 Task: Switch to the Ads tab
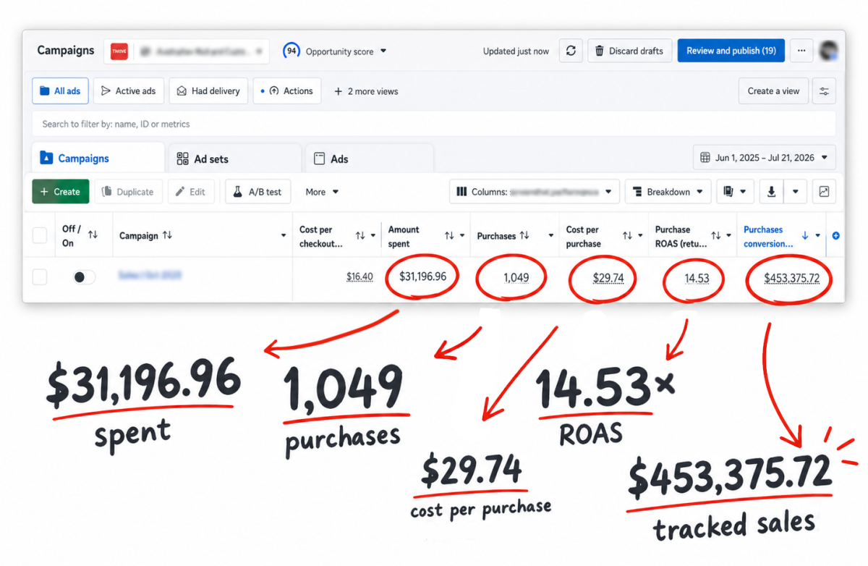(x=369, y=159)
